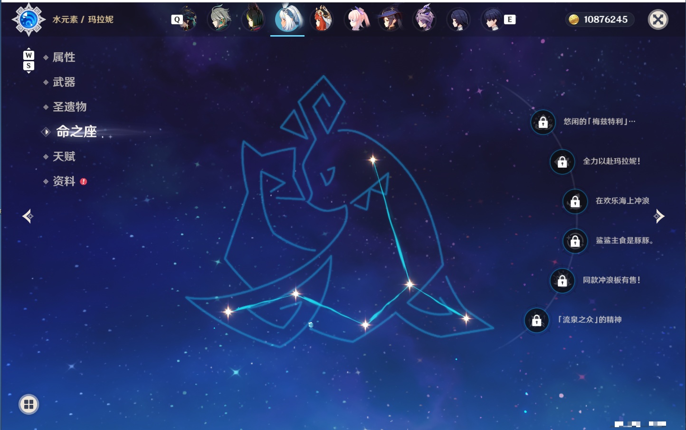Go to next character with right arrow
This screenshot has height=430, width=686.
(x=659, y=216)
